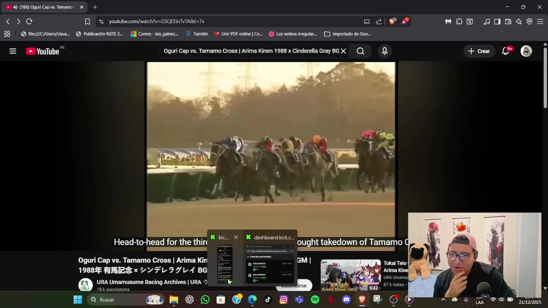Open the Publicación NSTE bookmark
This screenshot has width=548, height=308.
click(x=99, y=34)
